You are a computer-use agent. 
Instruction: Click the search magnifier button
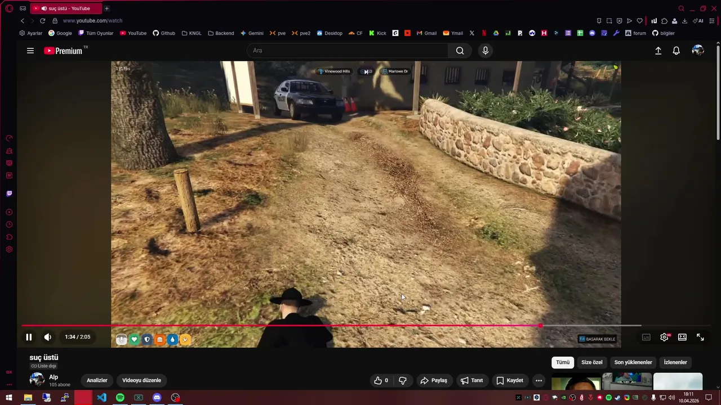(x=460, y=51)
